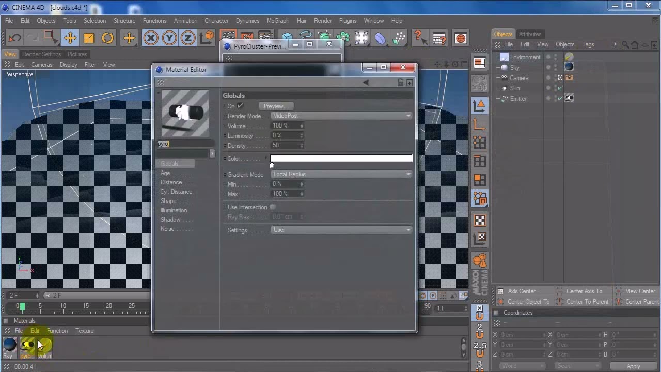
Task: Open the MoGraph menu
Action: tap(278, 21)
